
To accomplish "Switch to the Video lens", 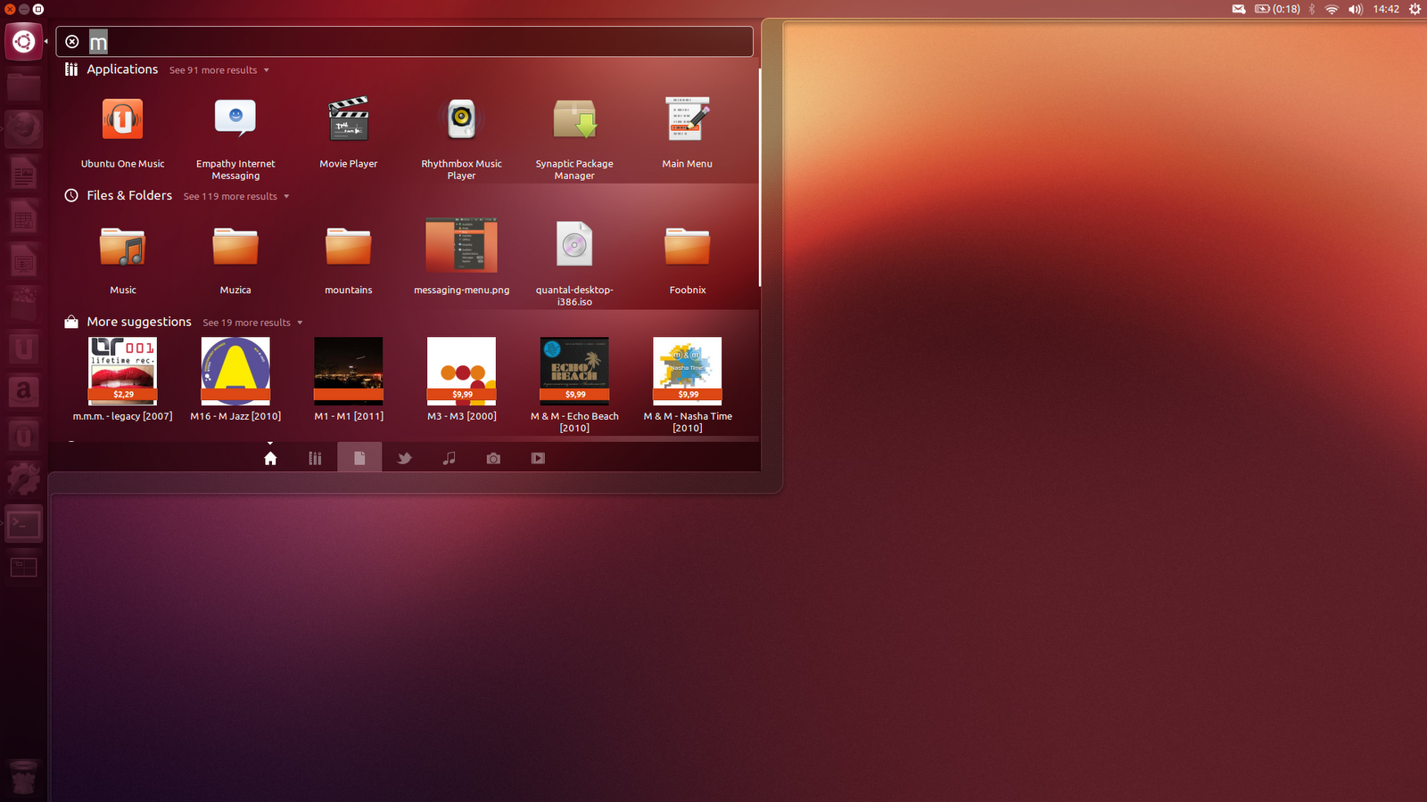I will pyautogui.click(x=538, y=457).
